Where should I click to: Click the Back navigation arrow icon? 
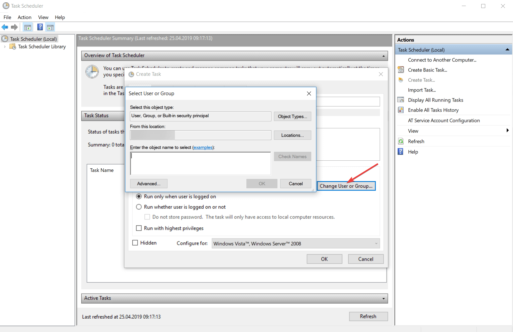click(x=5, y=27)
